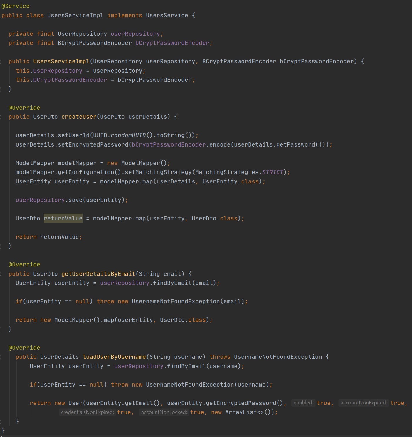Click the "enabled:" parameter inlay hint

pyautogui.click(x=303, y=403)
